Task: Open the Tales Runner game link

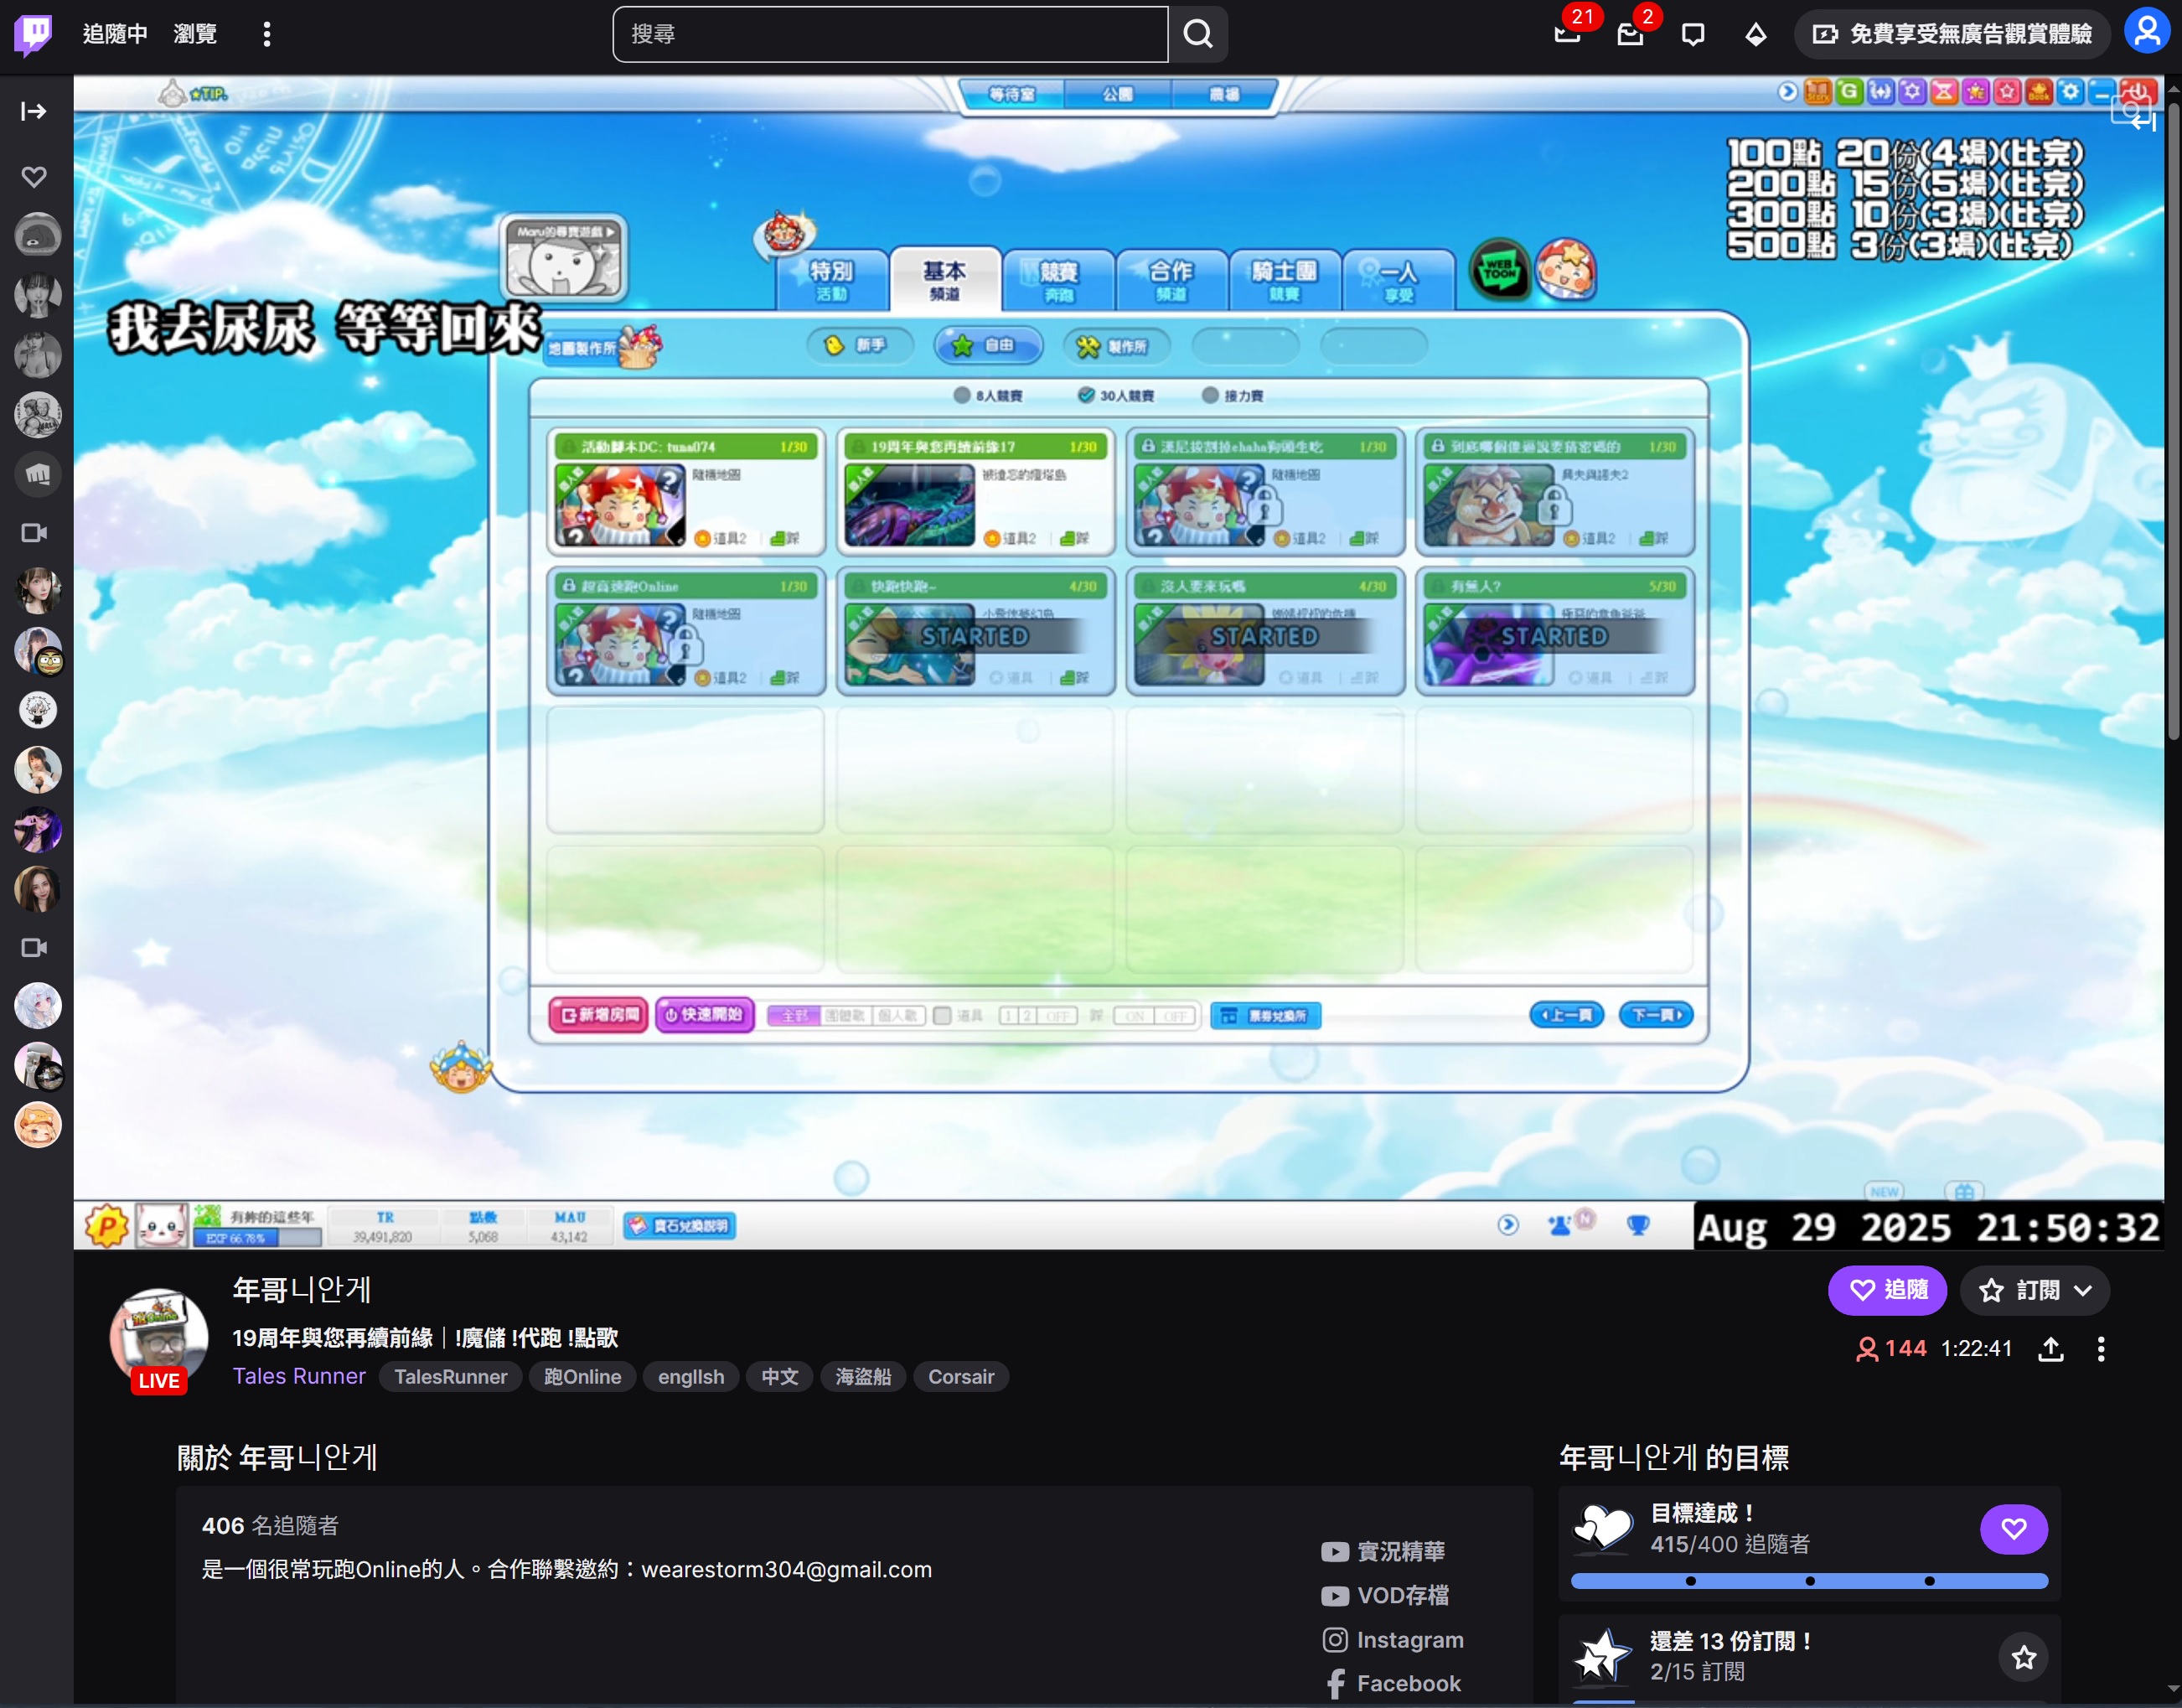Action: [x=299, y=1376]
